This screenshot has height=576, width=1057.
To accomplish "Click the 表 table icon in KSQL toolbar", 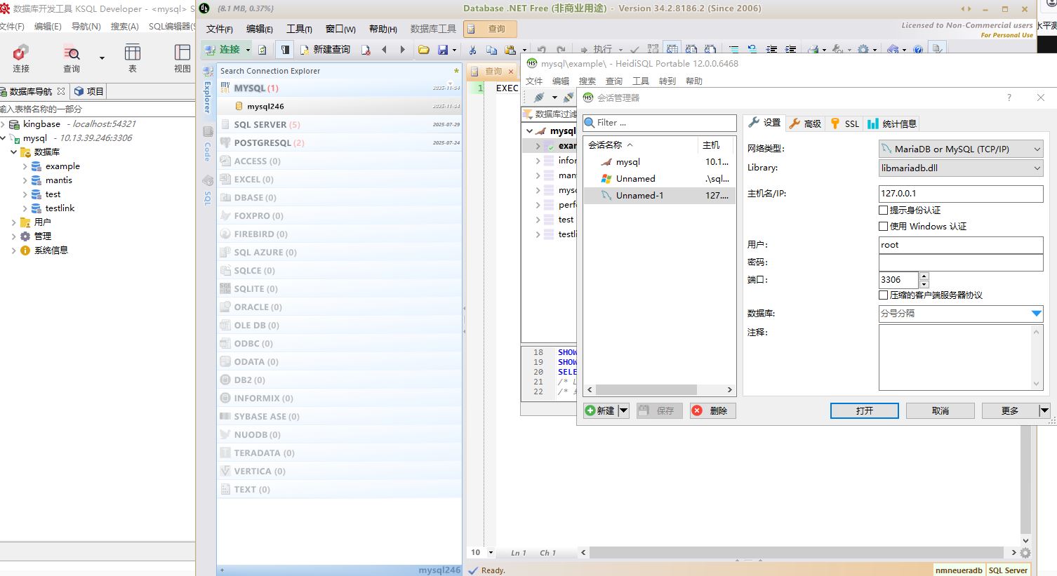I will (x=132, y=53).
